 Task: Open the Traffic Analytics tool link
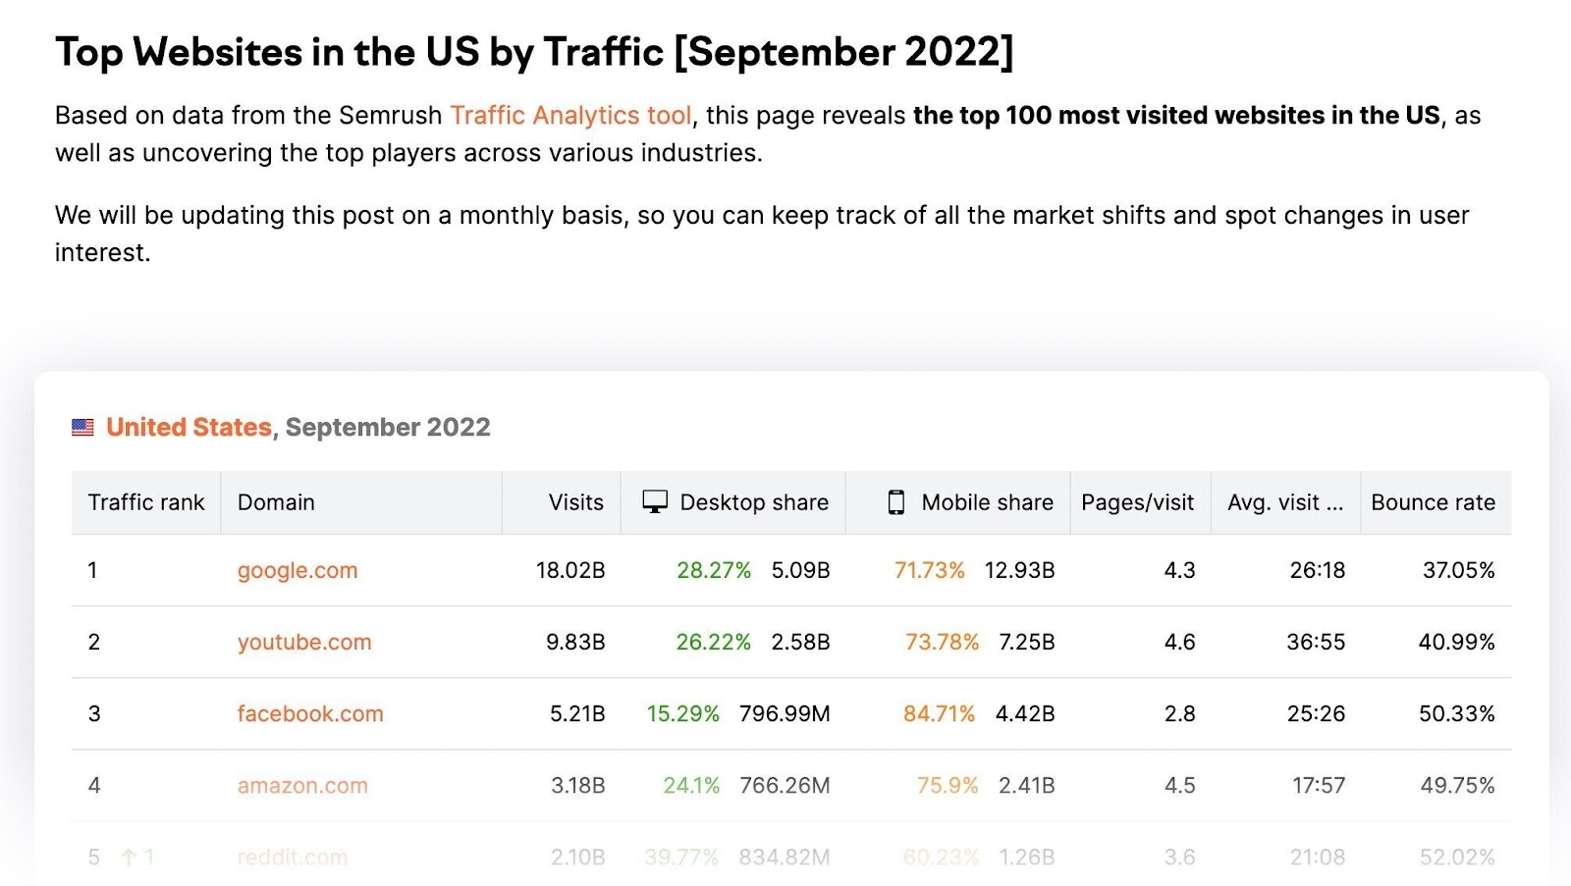click(570, 116)
